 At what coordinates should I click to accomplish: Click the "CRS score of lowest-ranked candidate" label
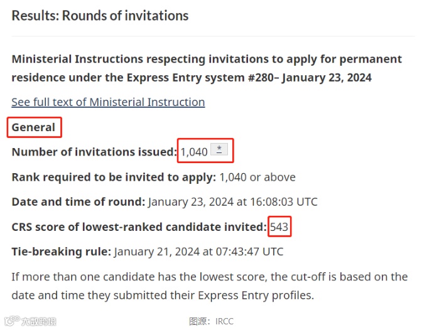139,227
